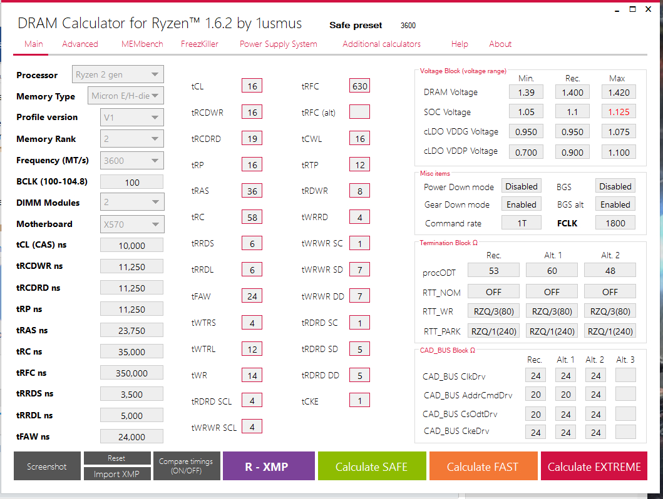Click the procODT Alt. 1 value 60
The image size is (663, 499).
pyautogui.click(x=552, y=270)
